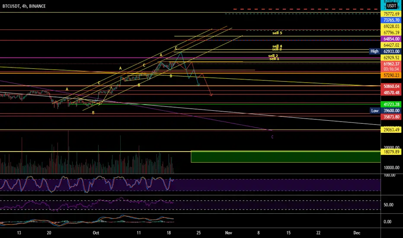Image resolution: width=403 pixels, height=238 pixels.
Task: Select the 62933.00 high price value
Action: click(x=391, y=51)
